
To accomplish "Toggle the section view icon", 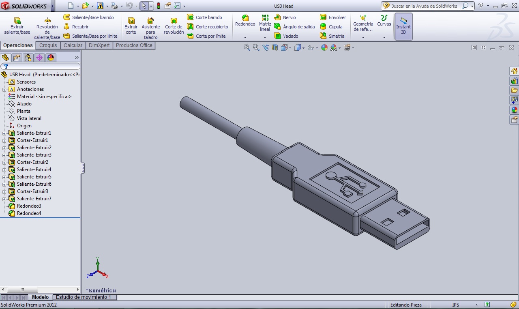I will (x=275, y=47).
